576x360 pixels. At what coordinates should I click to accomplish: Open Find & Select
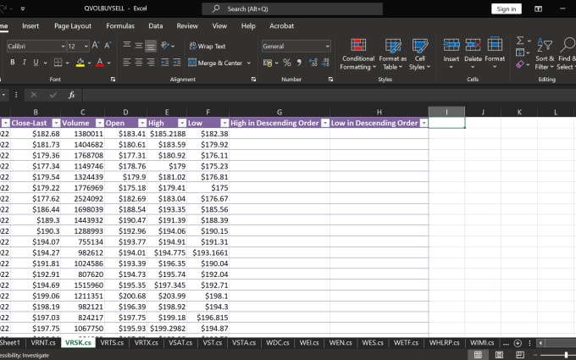(x=566, y=54)
